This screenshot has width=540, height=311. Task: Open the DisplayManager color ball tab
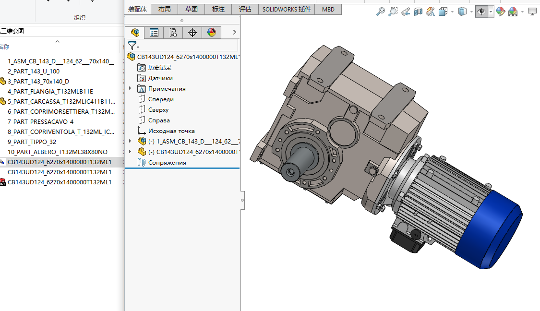click(211, 33)
